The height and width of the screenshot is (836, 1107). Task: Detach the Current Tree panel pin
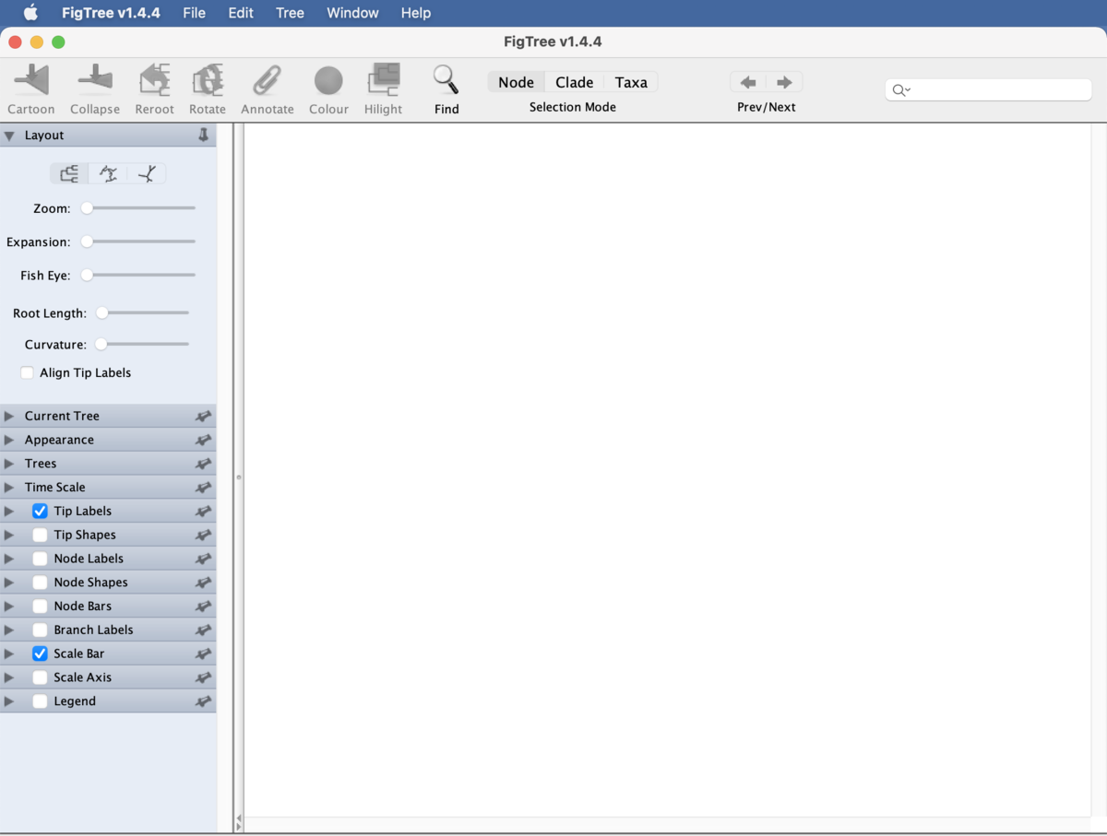pyautogui.click(x=204, y=416)
